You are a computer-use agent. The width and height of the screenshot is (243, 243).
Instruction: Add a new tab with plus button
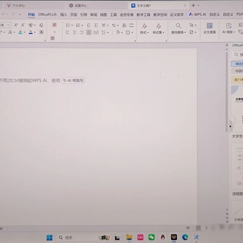point(193,5)
